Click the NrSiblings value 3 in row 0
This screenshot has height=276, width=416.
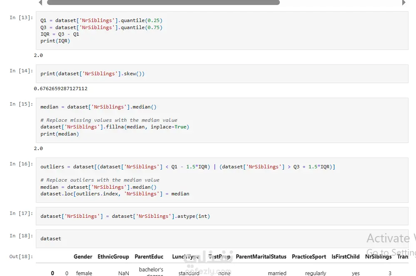pyautogui.click(x=390, y=273)
